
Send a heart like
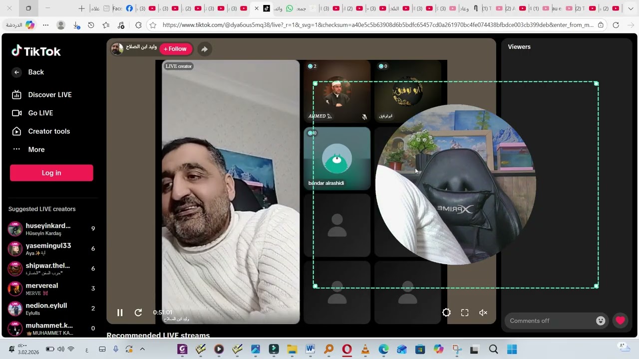[x=620, y=321]
